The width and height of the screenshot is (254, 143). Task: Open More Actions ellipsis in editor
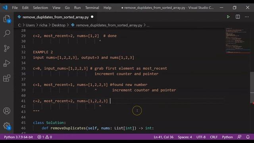point(247,17)
